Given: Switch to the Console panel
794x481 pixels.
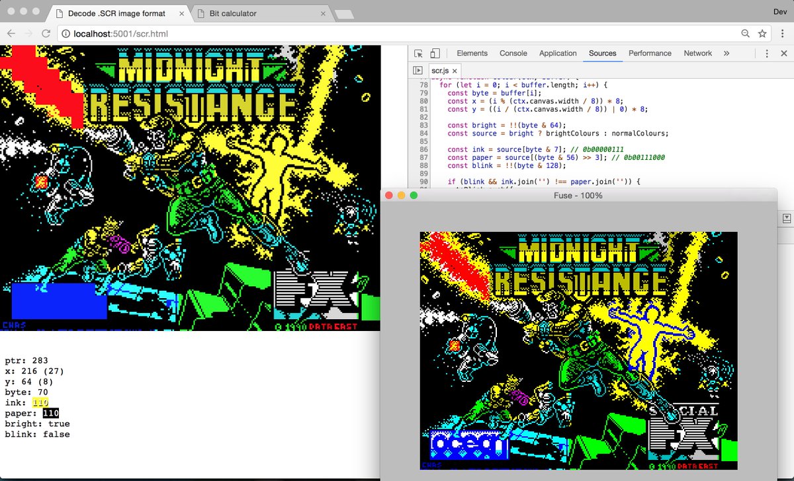Looking at the screenshot, I should (x=513, y=53).
